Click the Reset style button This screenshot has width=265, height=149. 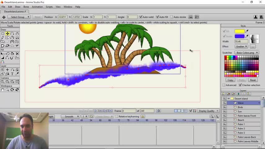(253, 80)
